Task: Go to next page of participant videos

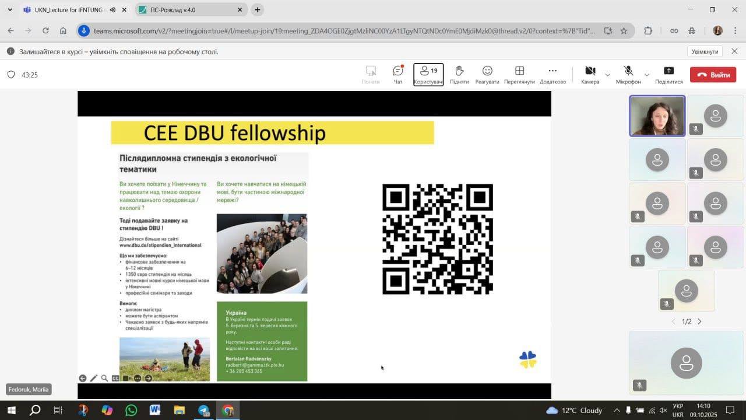Action: coord(699,321)
